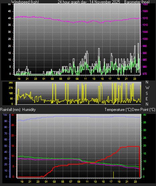Click the red 30 on rainfall axis

tap(13, 115)
